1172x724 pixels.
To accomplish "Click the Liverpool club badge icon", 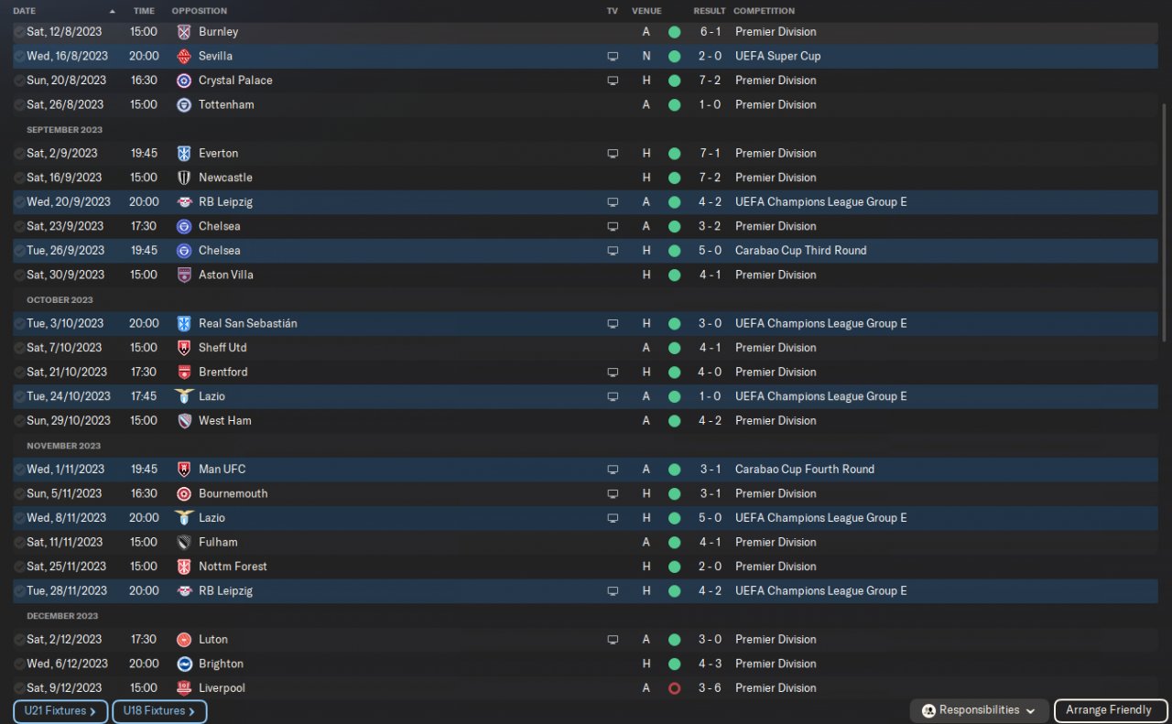I will pyautogui.click(x=184, y=688).
